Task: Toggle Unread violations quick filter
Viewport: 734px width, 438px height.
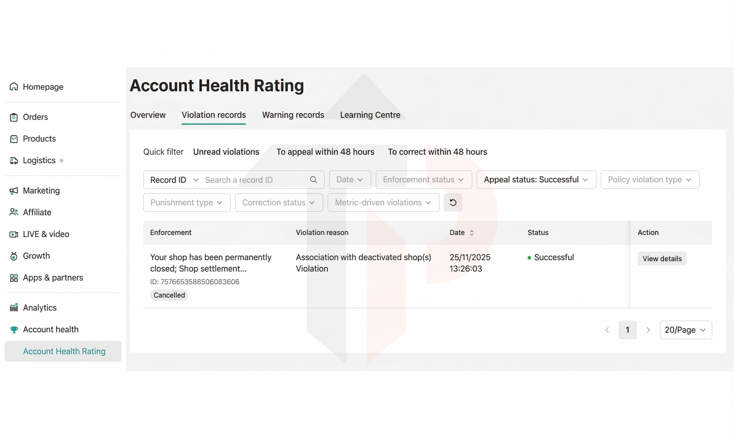Action: [x=226, y=152]
